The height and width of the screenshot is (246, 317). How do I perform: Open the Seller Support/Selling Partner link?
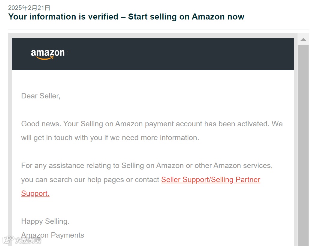pos(210,180)
